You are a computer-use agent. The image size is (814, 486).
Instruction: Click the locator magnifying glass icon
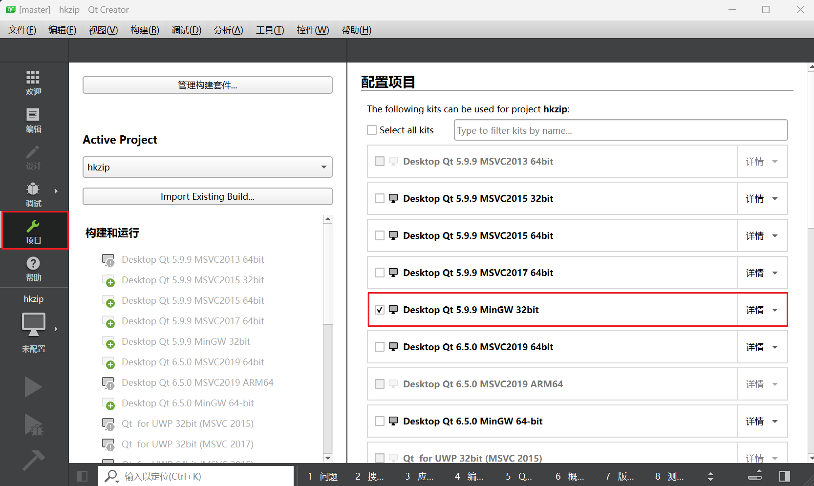[x=111, y=476]
